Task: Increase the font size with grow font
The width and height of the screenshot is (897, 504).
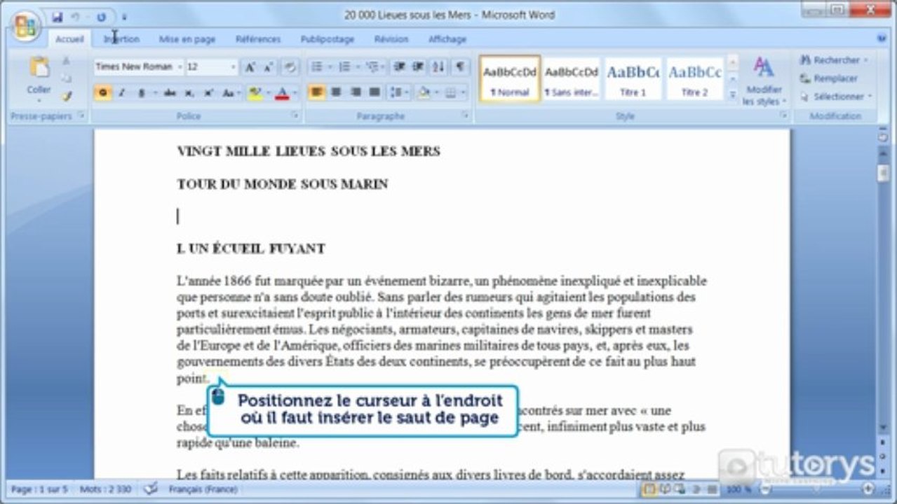Action: 250,67
